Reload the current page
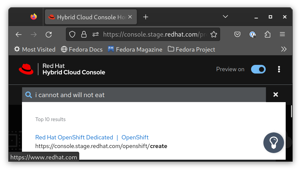The height and width of the screenshot is (171, 301). tap(49, 34)
